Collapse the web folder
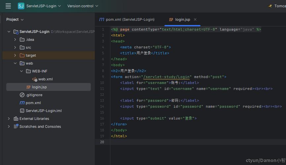Viewport: 286px width, 165px height. click(x=15, y=63)
